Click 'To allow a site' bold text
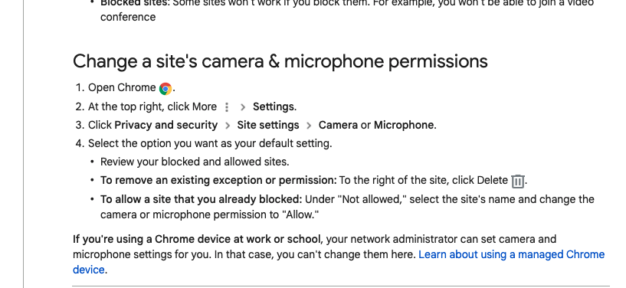Screen dimensions: 626x288 click(202, 199)
